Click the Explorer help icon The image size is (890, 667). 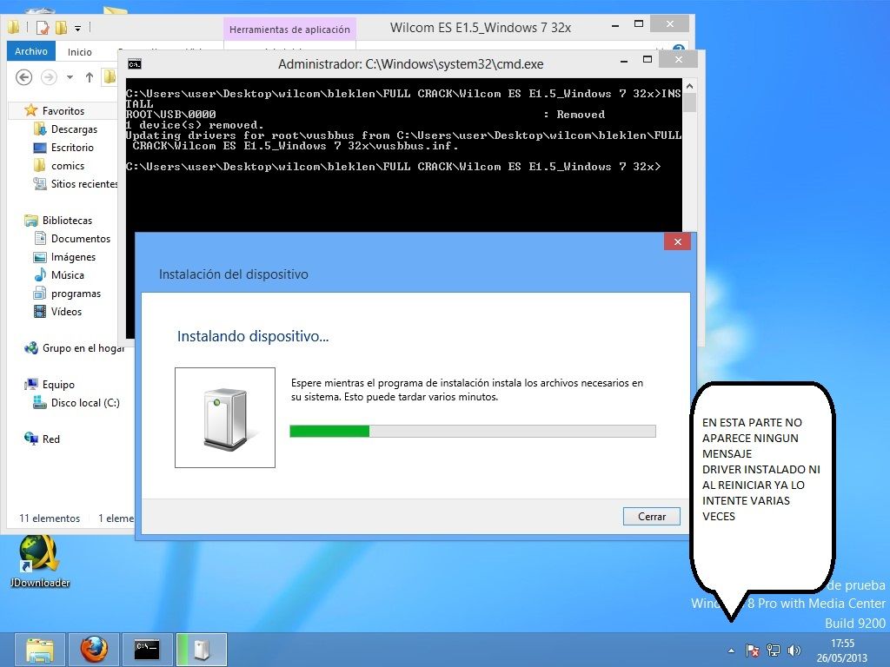[x=678, y=50]
